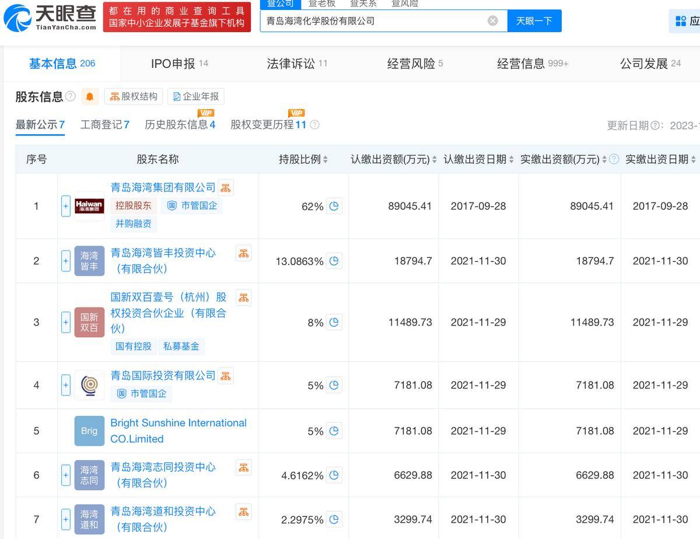Expand row 7 青岛海湾道和 with plus button

[66, 519]
